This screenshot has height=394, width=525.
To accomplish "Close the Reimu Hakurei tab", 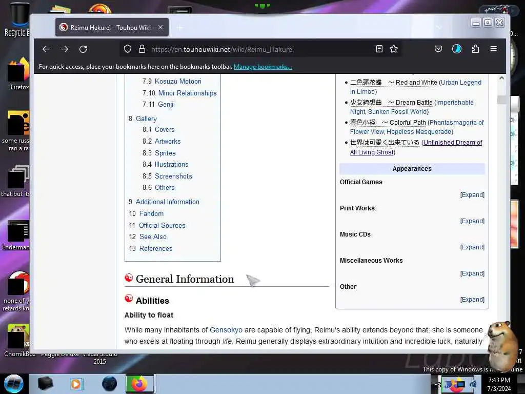I will (160, 28).
